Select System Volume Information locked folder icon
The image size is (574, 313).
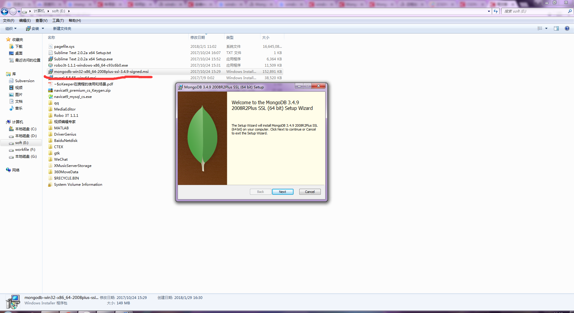pos(50,185)
